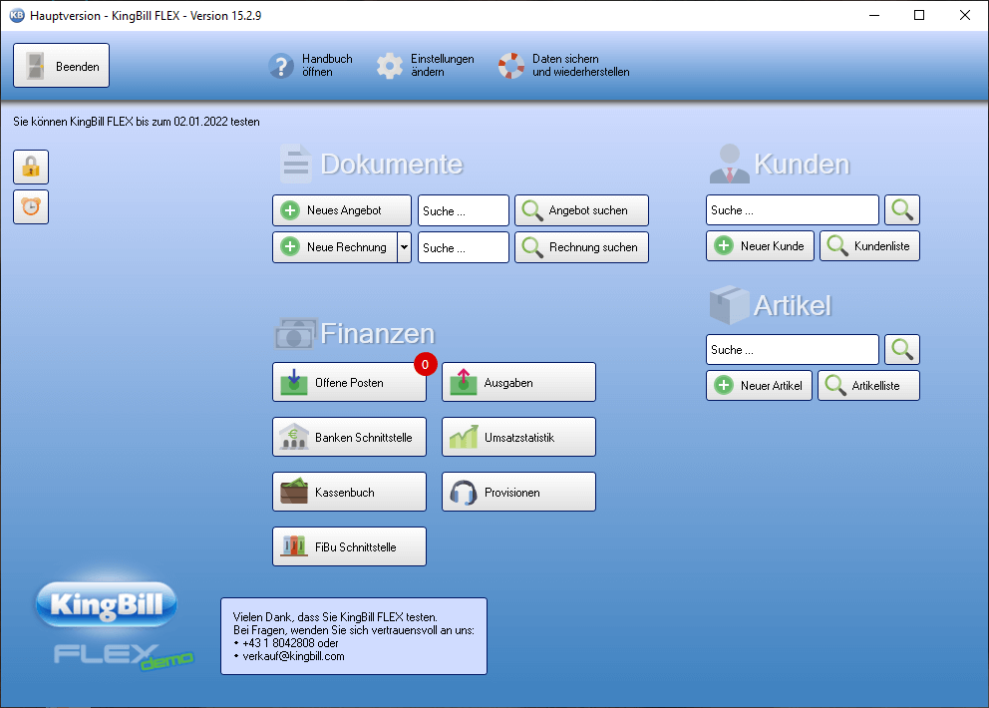Click the article search magnifier icon
Screen dimensions: 989x708
pyautogui.click(x=902, y=350)
